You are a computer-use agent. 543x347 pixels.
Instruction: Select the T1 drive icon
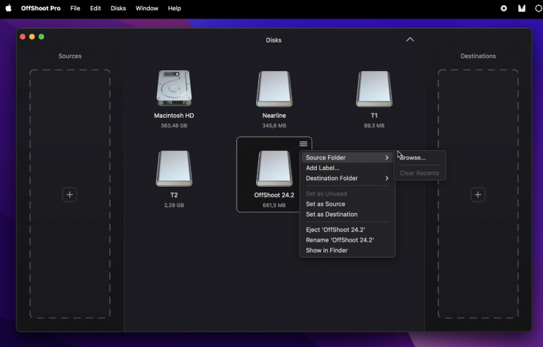(x=373, y=89)
